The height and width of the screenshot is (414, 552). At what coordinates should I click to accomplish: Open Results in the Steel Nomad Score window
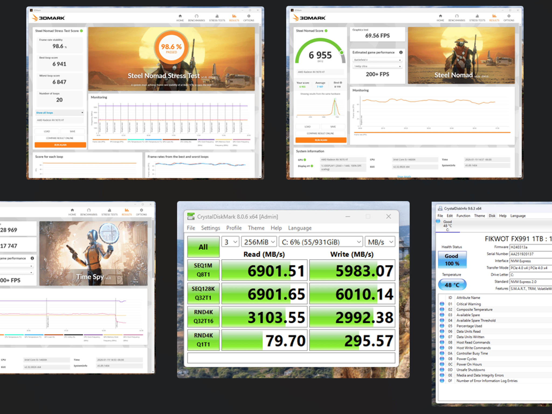tap(494, 18)
